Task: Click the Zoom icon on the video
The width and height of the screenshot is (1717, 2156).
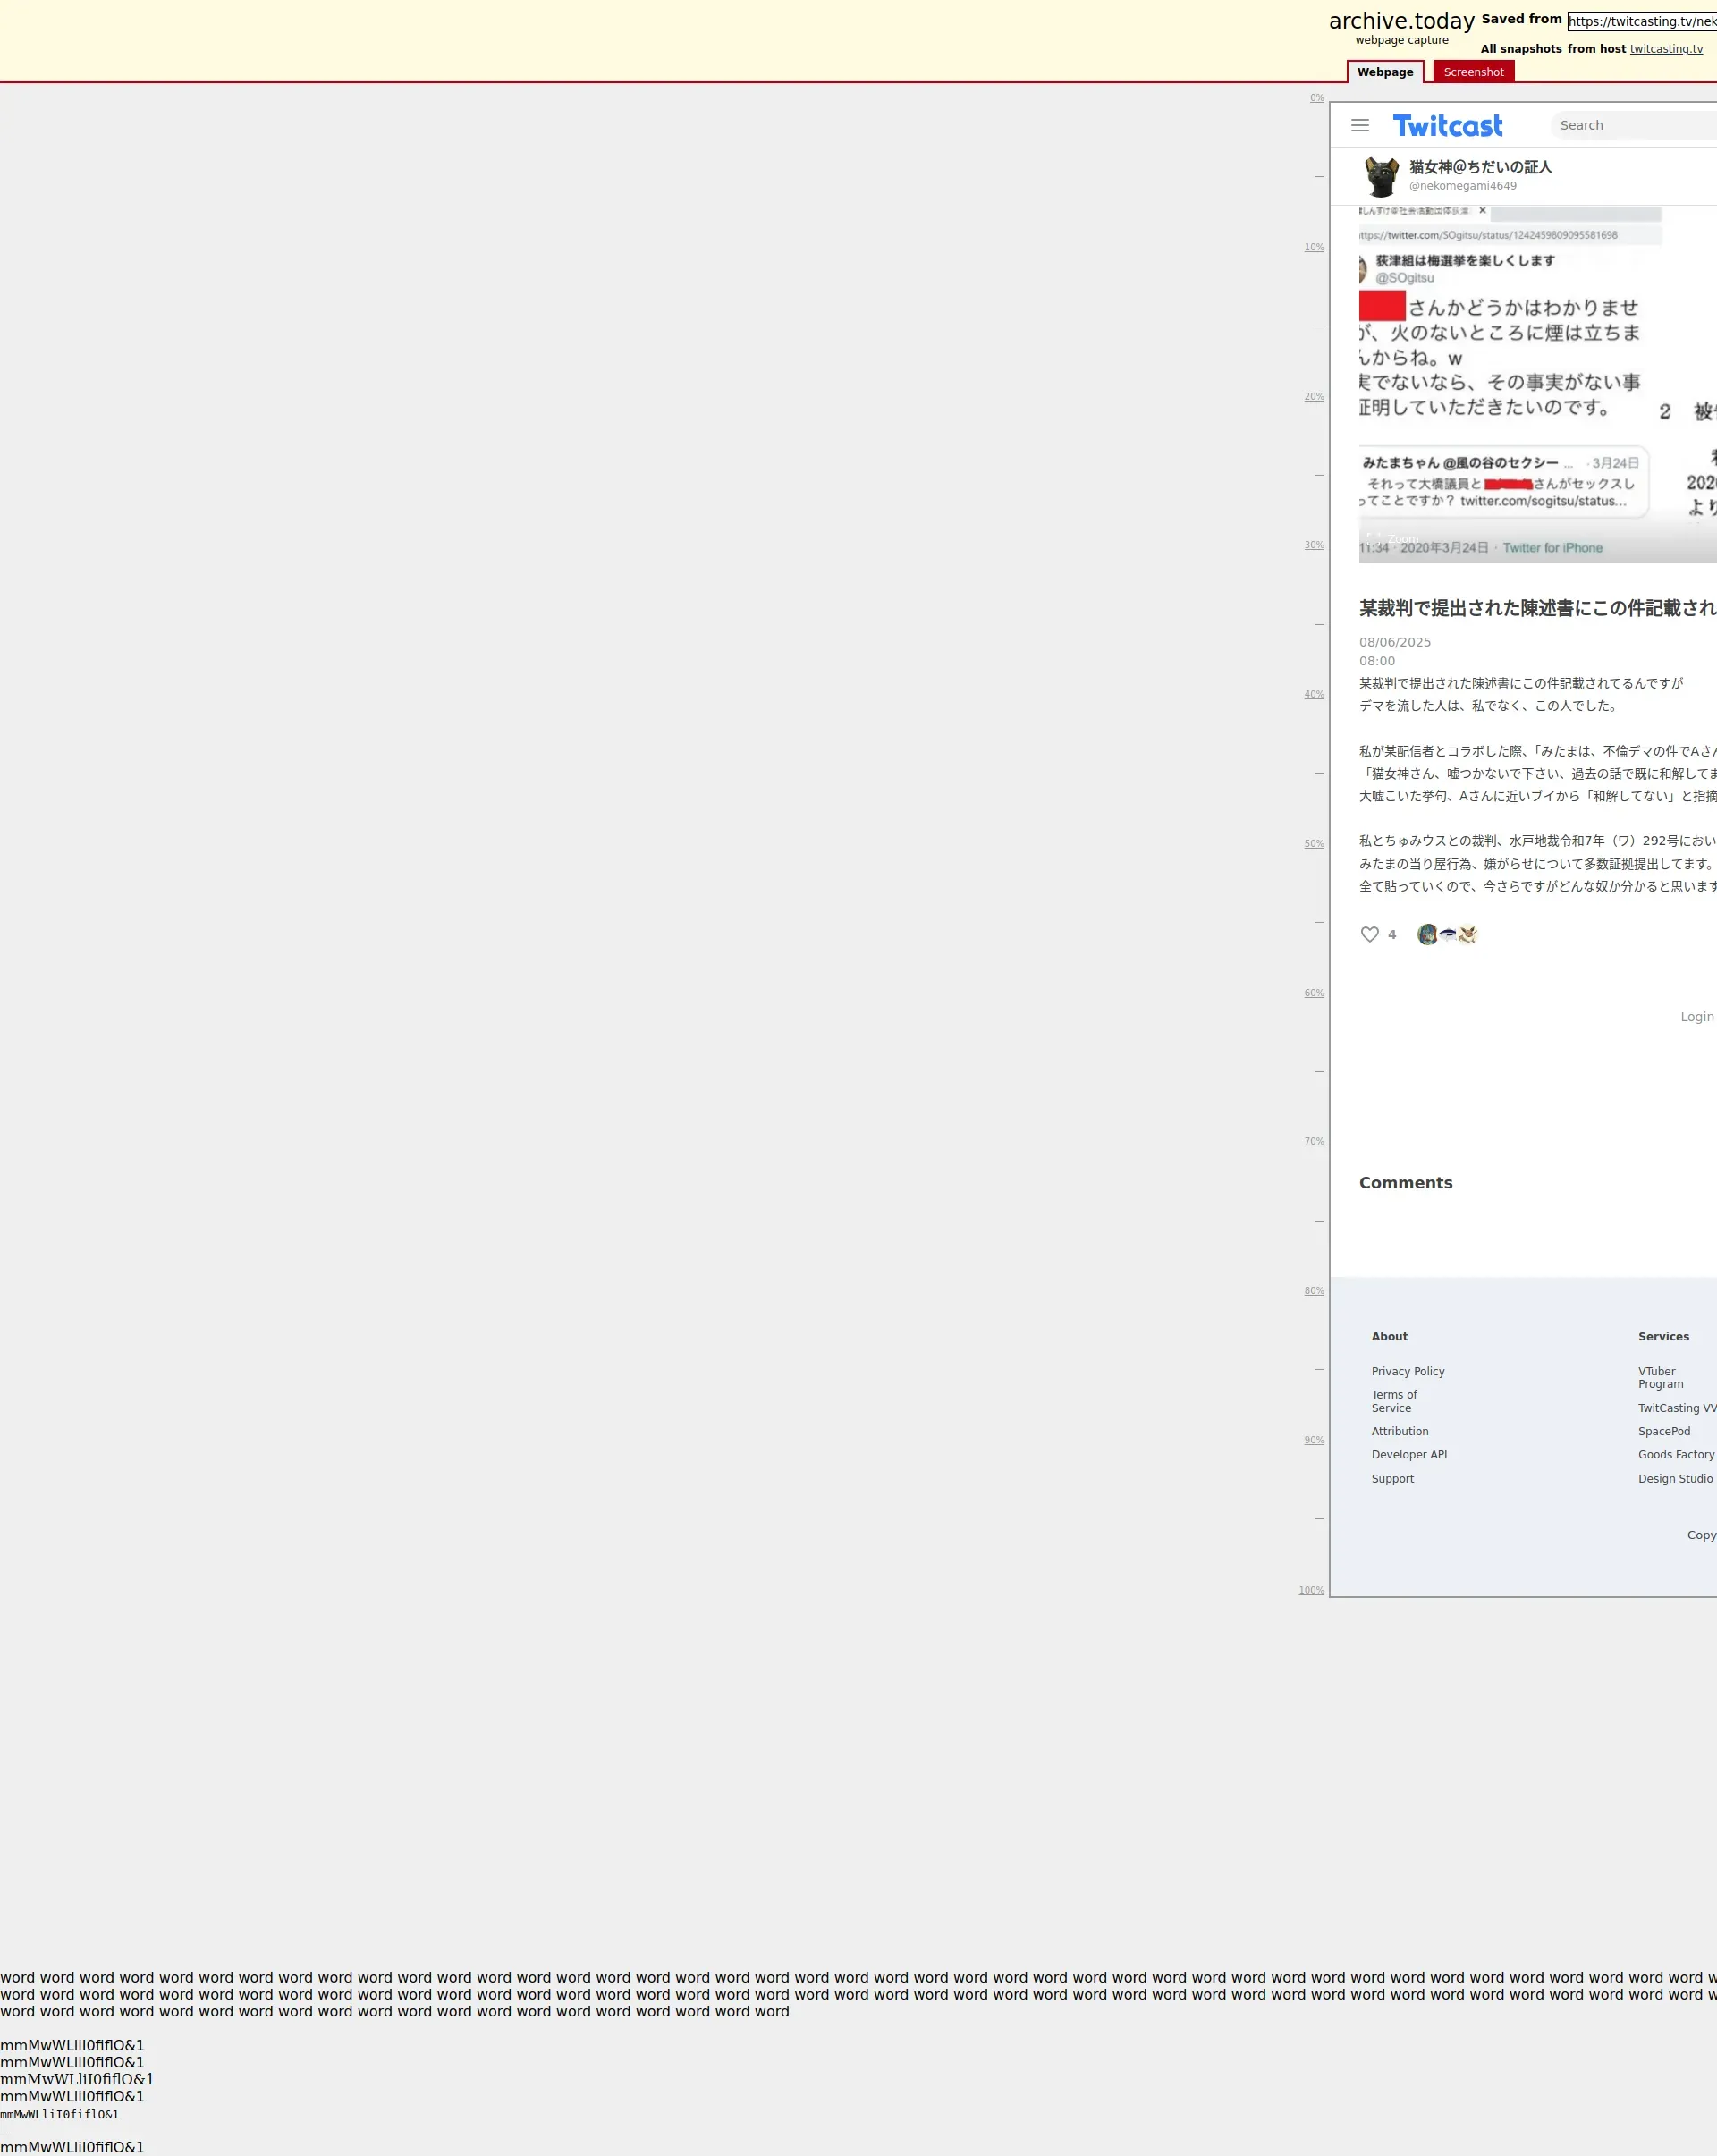Action: click(x=1374, y=538)
